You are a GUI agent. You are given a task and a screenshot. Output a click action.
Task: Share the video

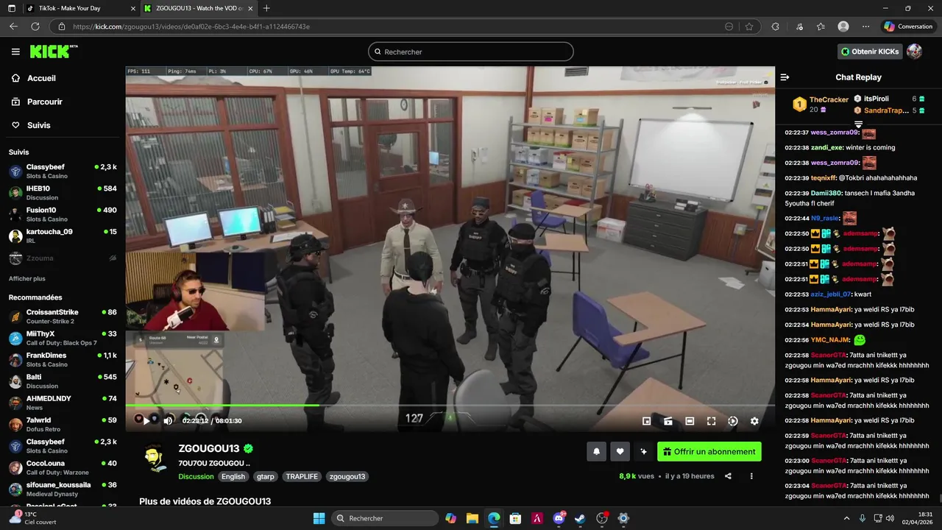[728, 476]
